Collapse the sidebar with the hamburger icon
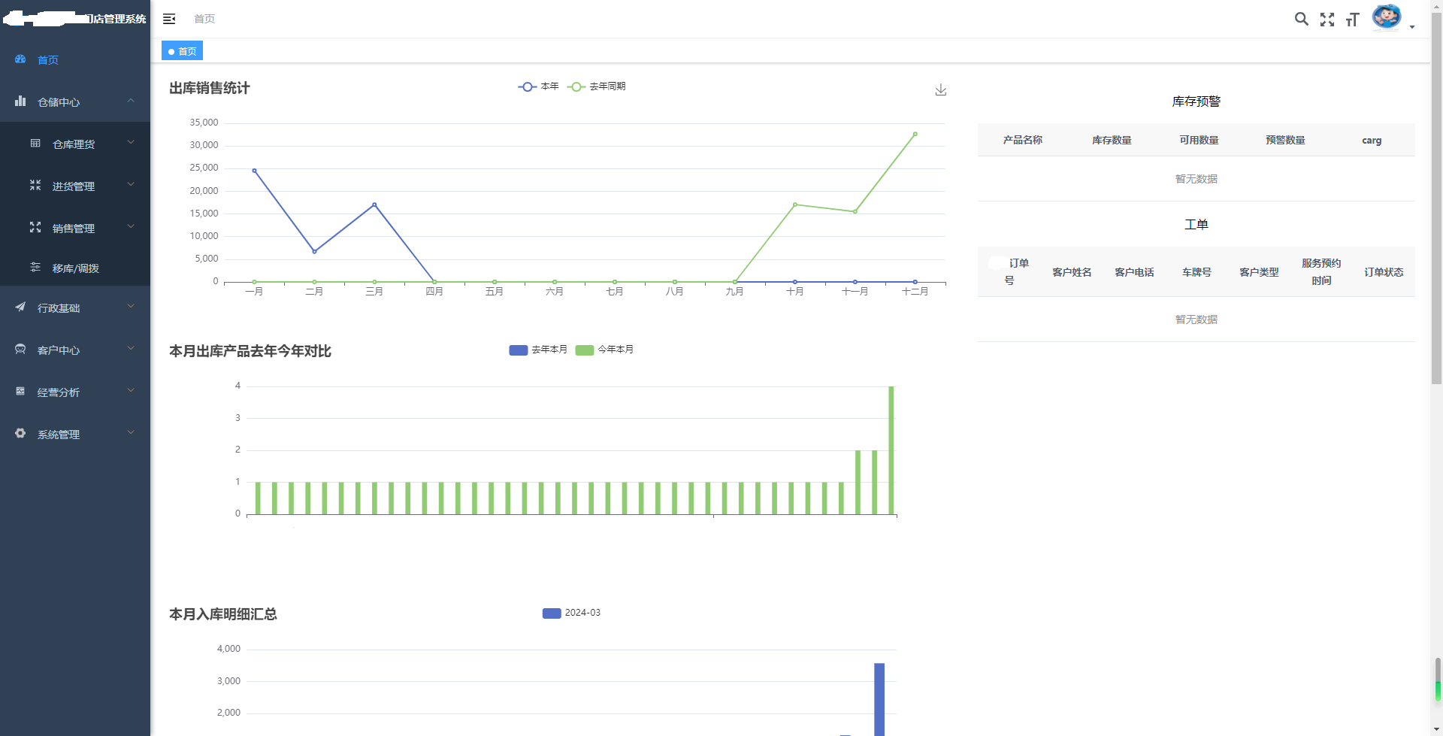This screenshot has width=1443, height=736. click(169, 19)
